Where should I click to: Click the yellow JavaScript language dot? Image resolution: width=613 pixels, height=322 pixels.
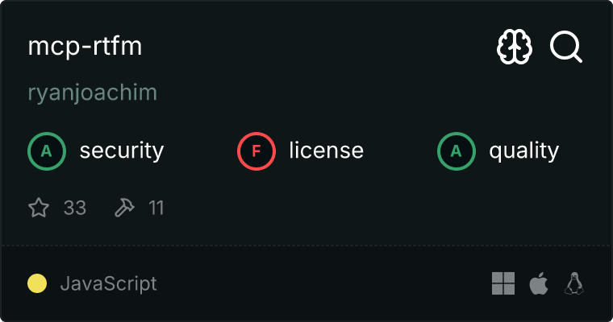click(37, 283)
